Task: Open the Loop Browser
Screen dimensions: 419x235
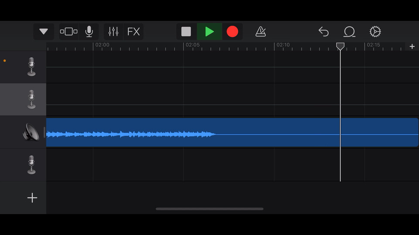Action: click(x=349, y=32)
